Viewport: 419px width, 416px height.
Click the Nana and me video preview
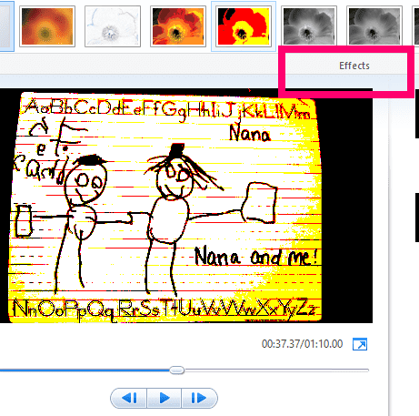point(186,206)
